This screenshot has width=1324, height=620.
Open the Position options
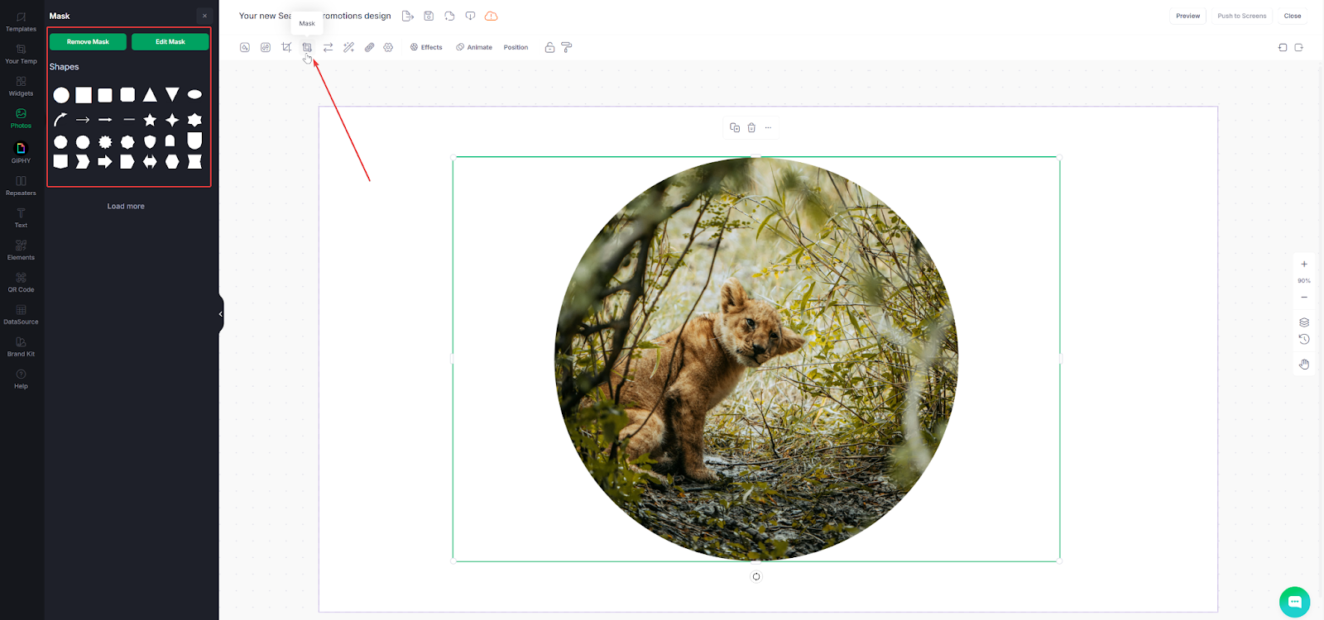pos(516,47)
